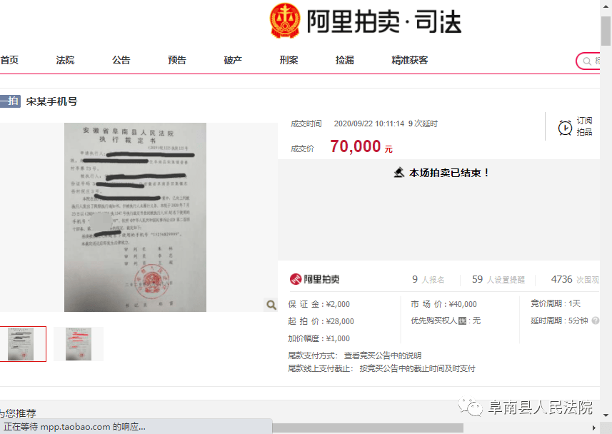This screenshot has width=612, height=434.
Task: Open the 破产 tab
Action: [x=233, y=60]
